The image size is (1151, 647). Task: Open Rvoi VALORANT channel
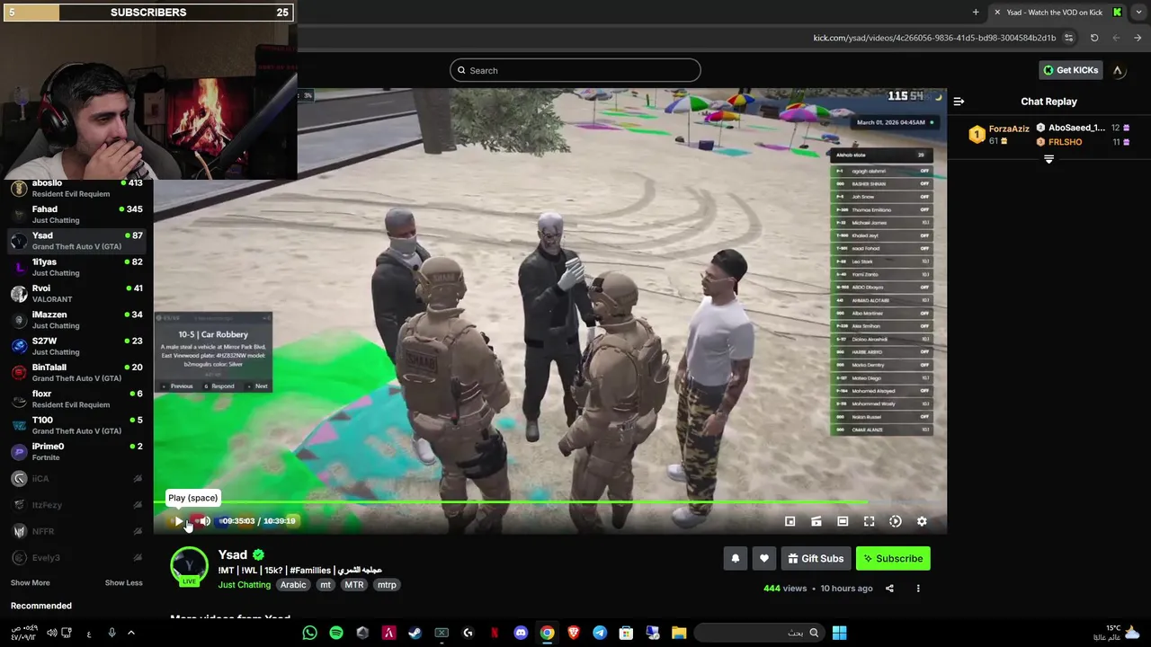point(76,294)
